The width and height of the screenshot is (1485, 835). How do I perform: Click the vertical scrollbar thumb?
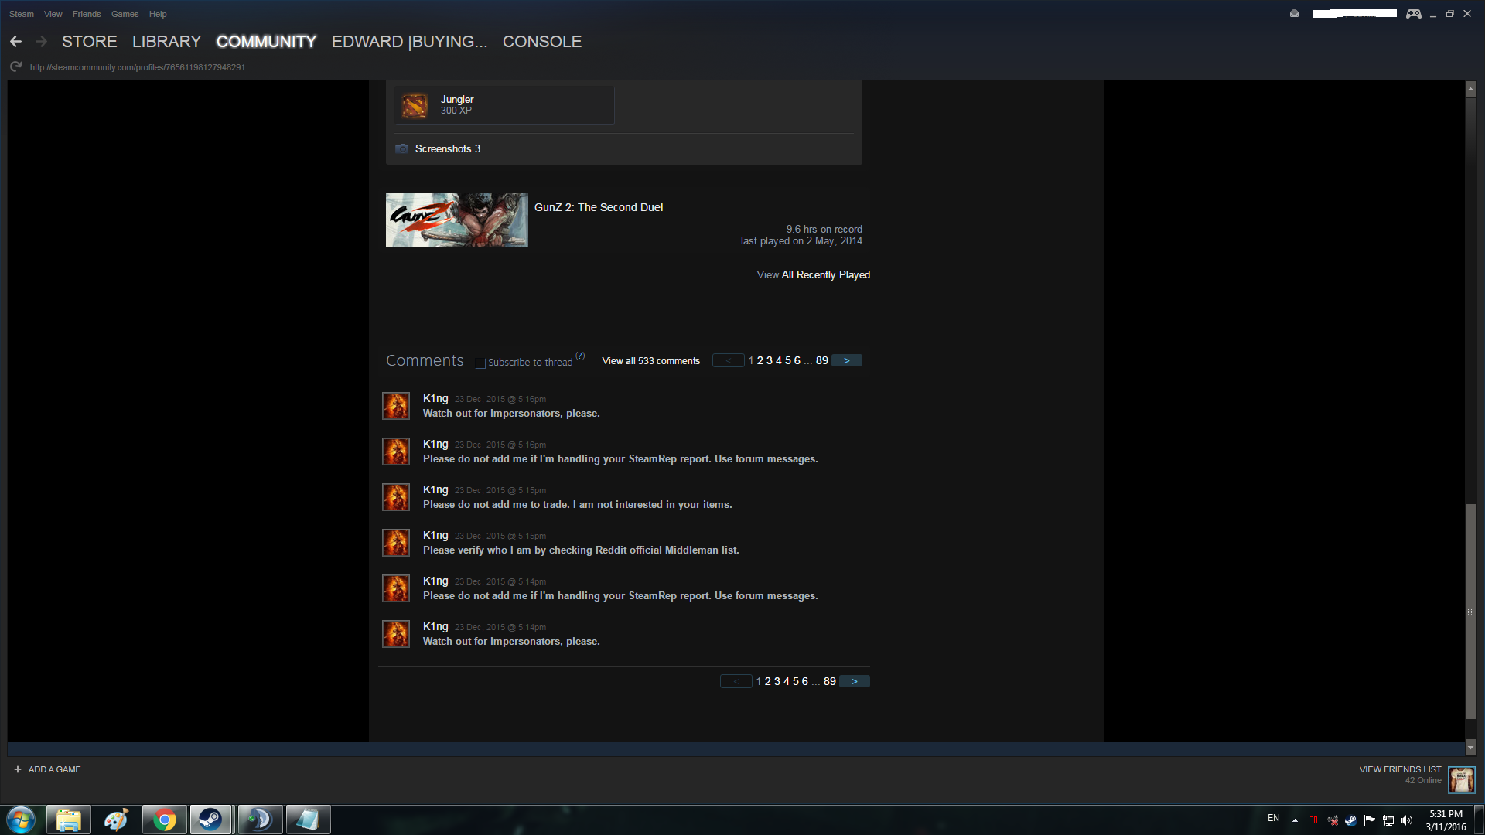(1470, 611)
